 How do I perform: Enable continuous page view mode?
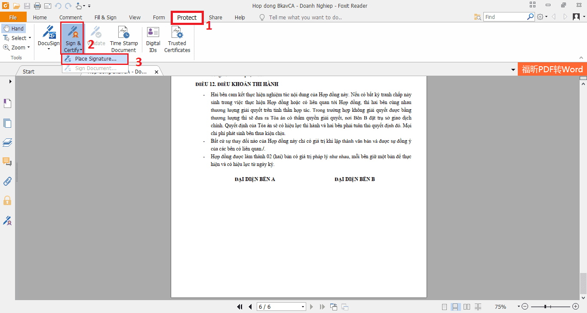click(455, 307)
